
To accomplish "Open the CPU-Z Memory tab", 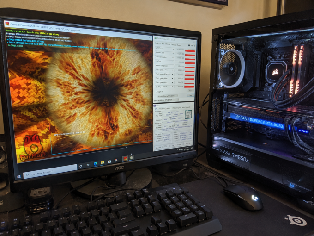I will (x=169, y=108).
